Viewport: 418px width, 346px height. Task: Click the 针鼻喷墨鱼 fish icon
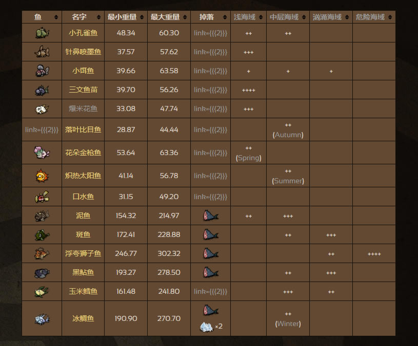point(42,52)
